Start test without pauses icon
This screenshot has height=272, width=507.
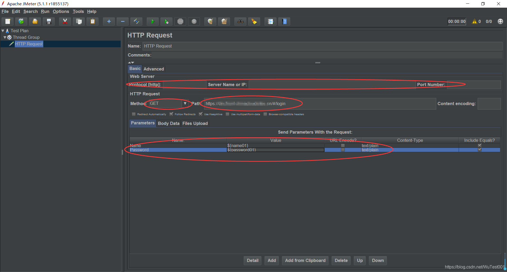click(x=166, y=21)
